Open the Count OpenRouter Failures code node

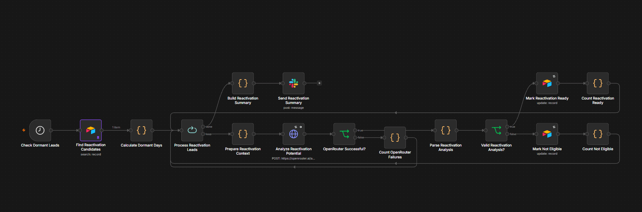(395, 138)
